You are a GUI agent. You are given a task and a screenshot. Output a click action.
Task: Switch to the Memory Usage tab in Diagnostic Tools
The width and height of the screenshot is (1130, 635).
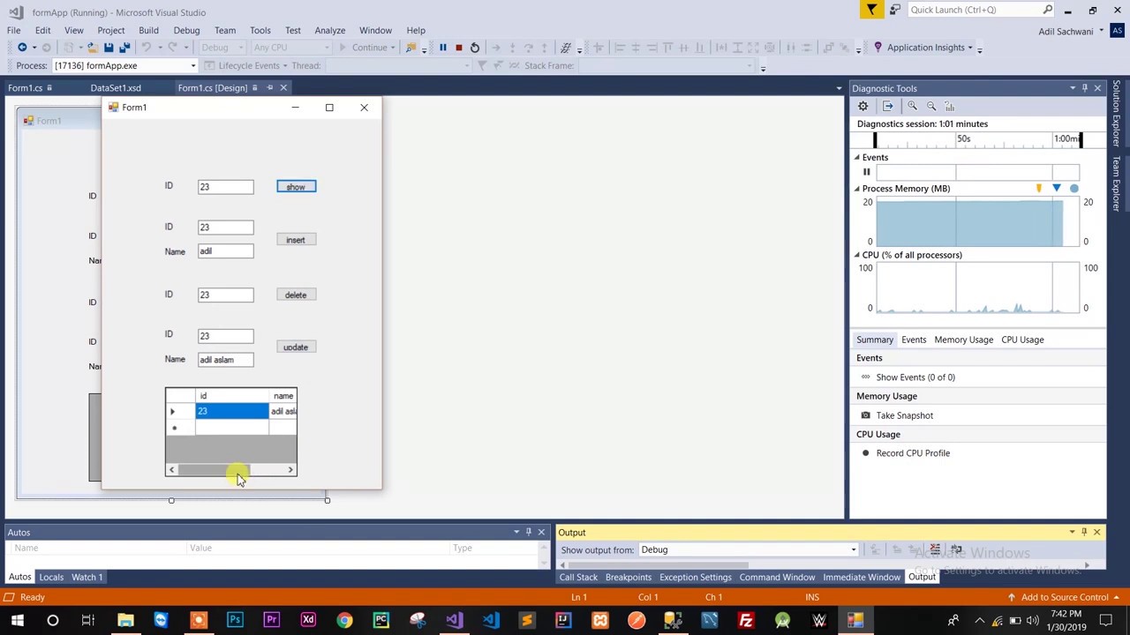click(x=963, y=340)
